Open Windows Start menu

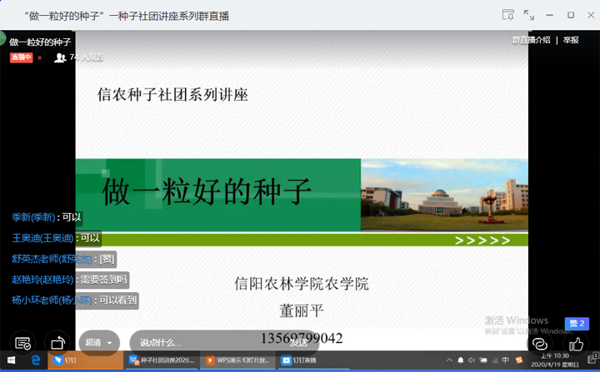point(11,360)
